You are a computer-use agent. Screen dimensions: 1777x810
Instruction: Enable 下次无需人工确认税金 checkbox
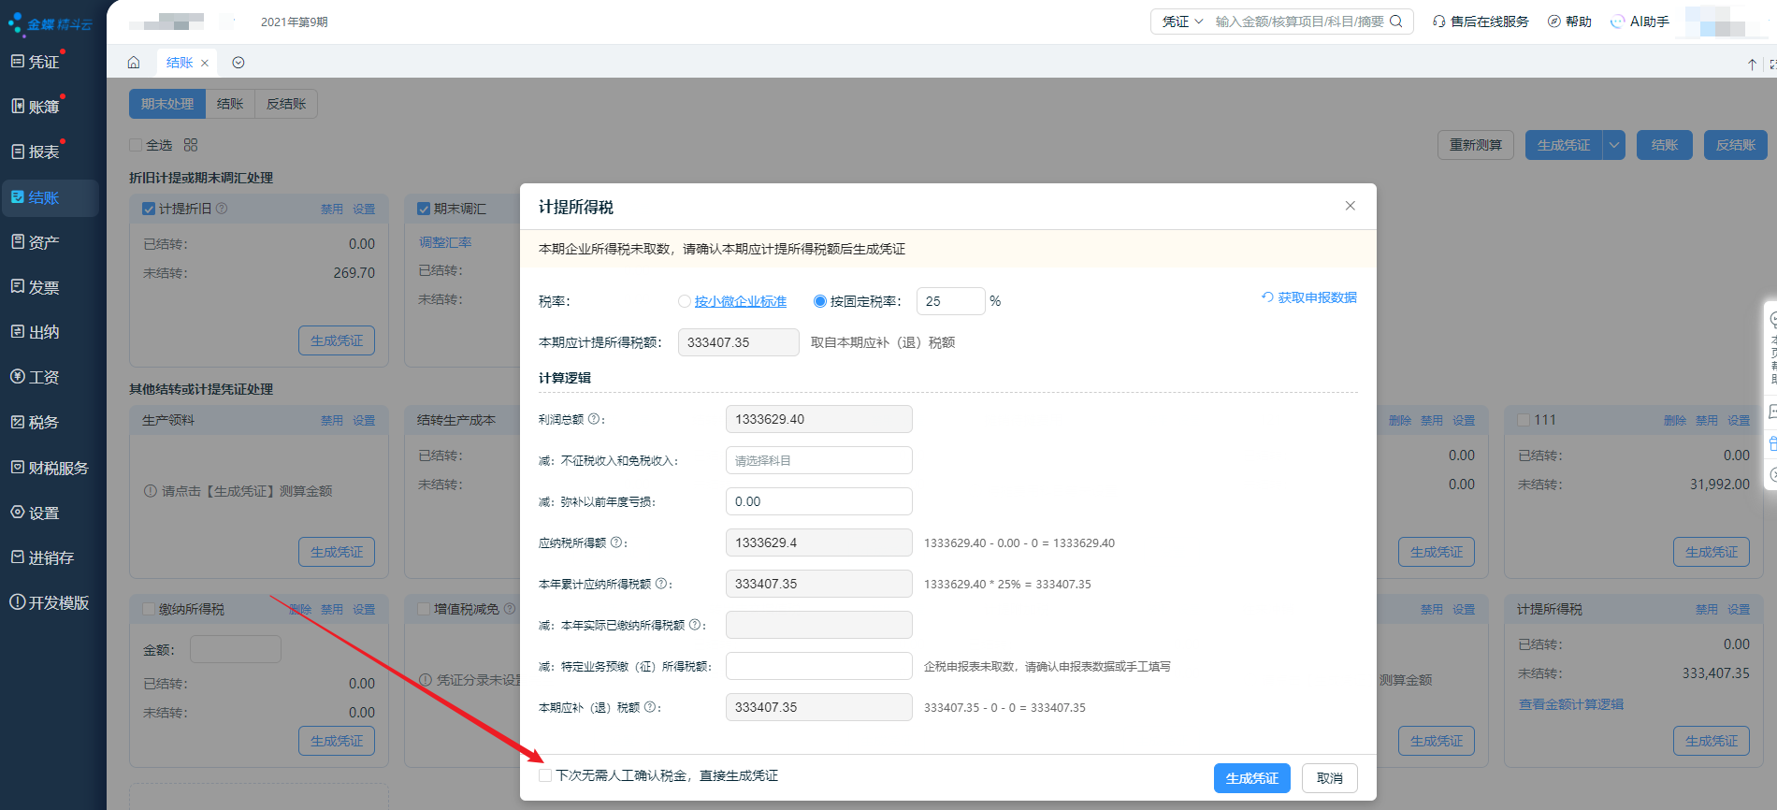pyautogui.click(x=545, y=775)
